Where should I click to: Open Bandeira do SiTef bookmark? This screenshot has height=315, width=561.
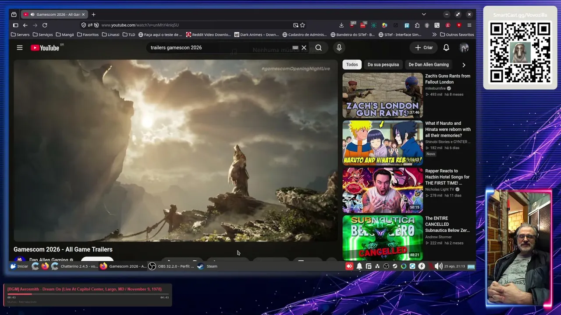(353, 35)
